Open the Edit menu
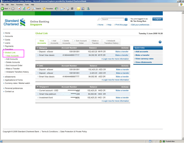Viewport: 184px width, 143px height. point(7,5)
